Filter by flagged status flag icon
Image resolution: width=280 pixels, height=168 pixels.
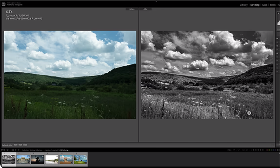[x=234, y=150]
